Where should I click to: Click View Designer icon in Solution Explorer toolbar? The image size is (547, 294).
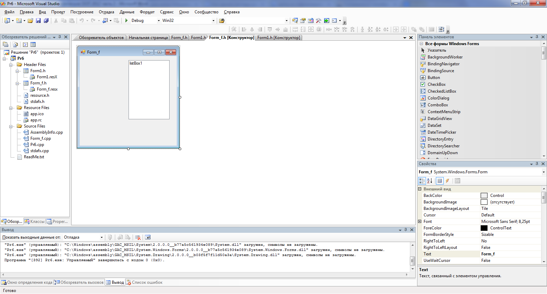coord(33,44)
